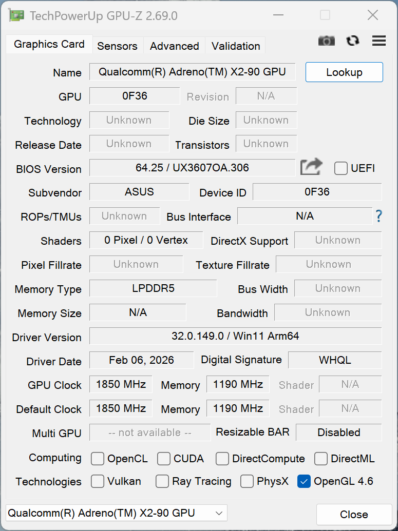This screenshot has height=531, width=398.
Task: Uncheck the OpenGL 4.6 checkbox
Action: tap(304, 481)
